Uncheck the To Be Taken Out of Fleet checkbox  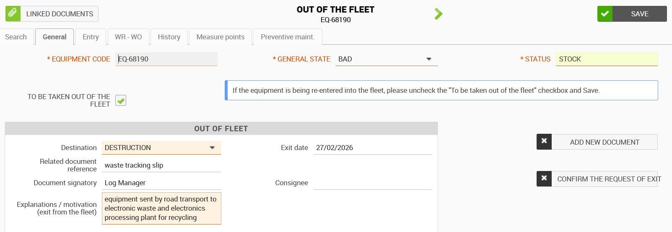click(x=121, y=100)
